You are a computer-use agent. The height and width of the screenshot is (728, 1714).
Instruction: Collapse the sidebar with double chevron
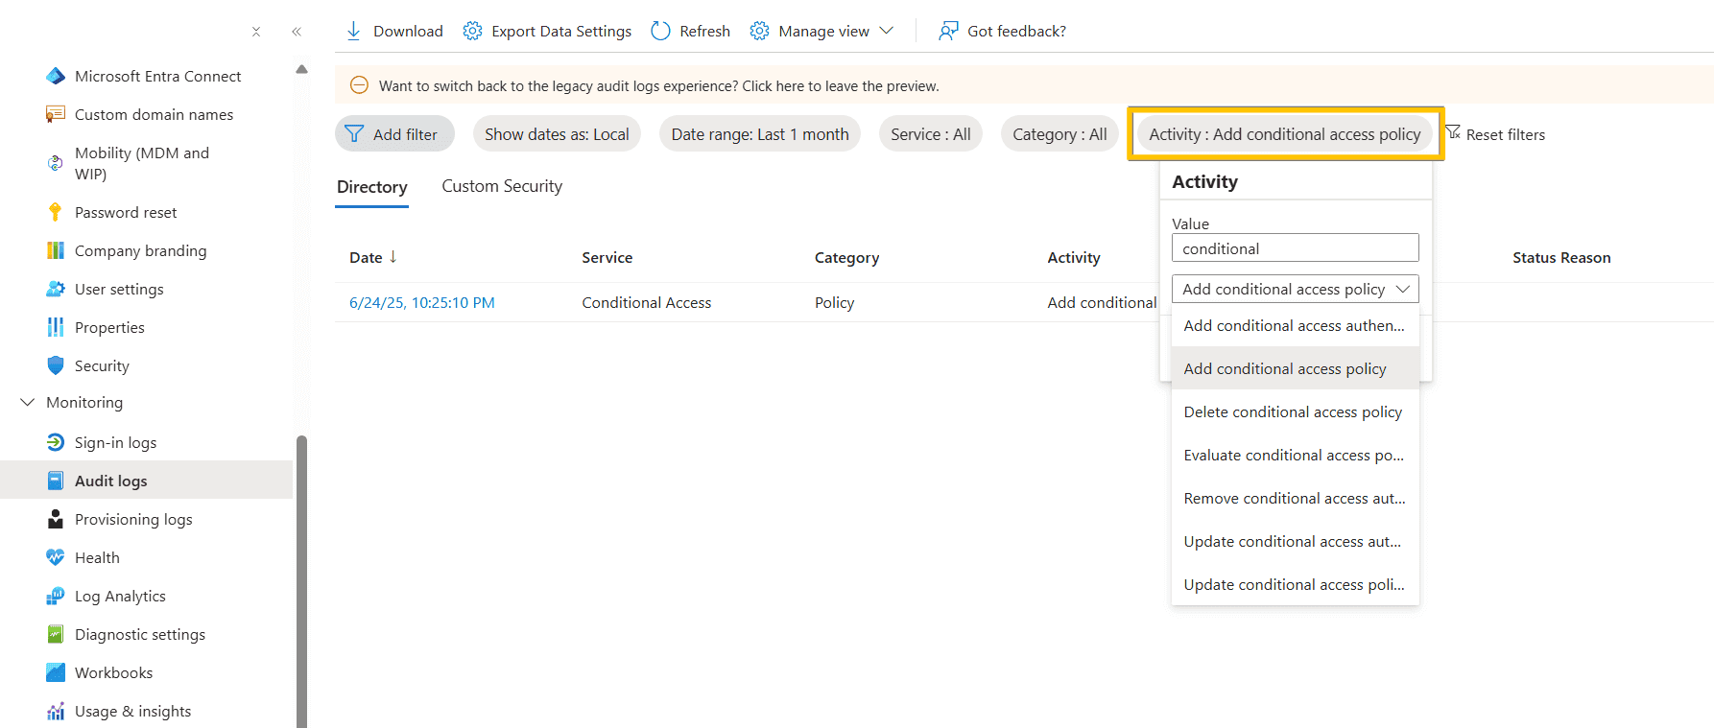(297, 32)
